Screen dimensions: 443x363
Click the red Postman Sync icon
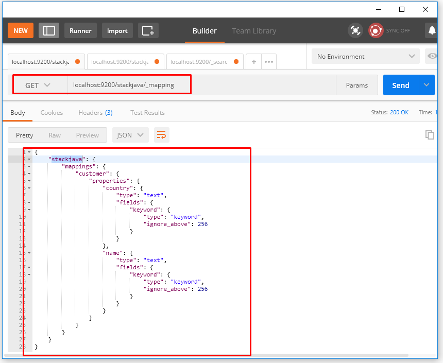[x=376, y=30]
